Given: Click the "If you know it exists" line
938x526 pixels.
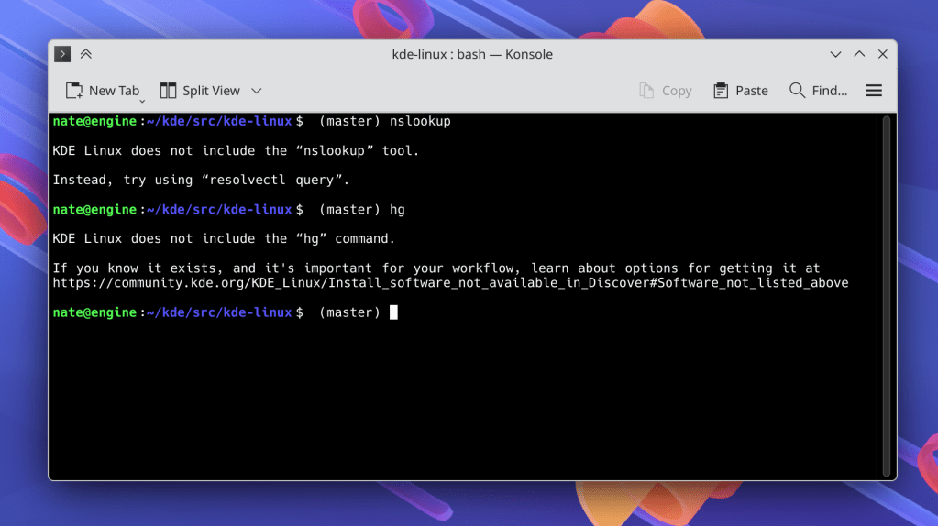Looking at the screenshot, I should [436, 268].
